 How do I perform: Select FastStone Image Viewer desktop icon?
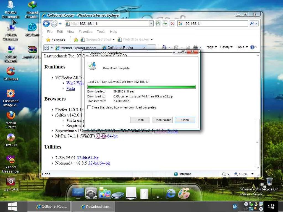(11, 98)
